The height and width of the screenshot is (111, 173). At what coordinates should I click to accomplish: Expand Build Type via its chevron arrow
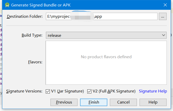pos(163,35)
